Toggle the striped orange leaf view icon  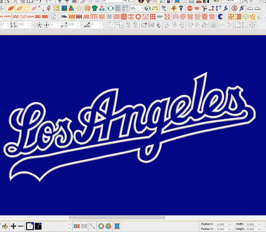tap(20, 8)
